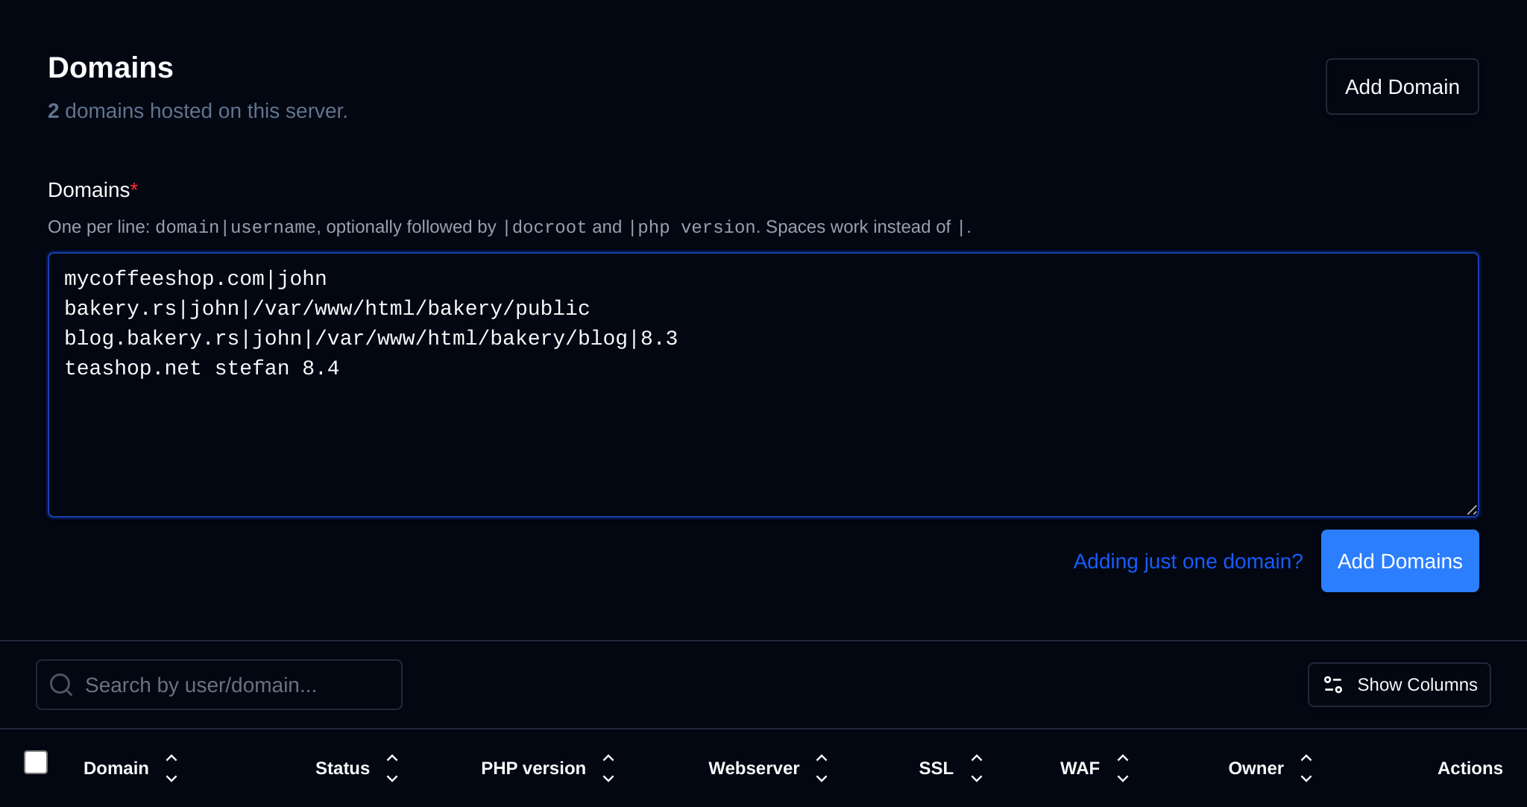Click the WAF header label
This screenshot has height=807, width=1527.
[1080, 768]
